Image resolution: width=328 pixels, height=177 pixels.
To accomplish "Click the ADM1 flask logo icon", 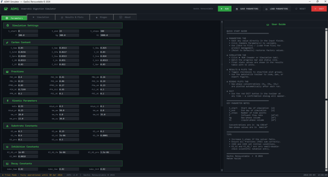I will point(6,8).
